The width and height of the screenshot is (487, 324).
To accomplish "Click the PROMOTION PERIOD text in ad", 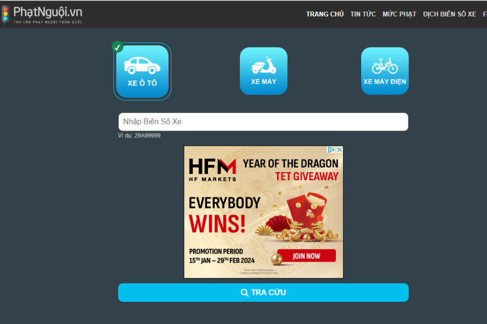I will point(216,251).
